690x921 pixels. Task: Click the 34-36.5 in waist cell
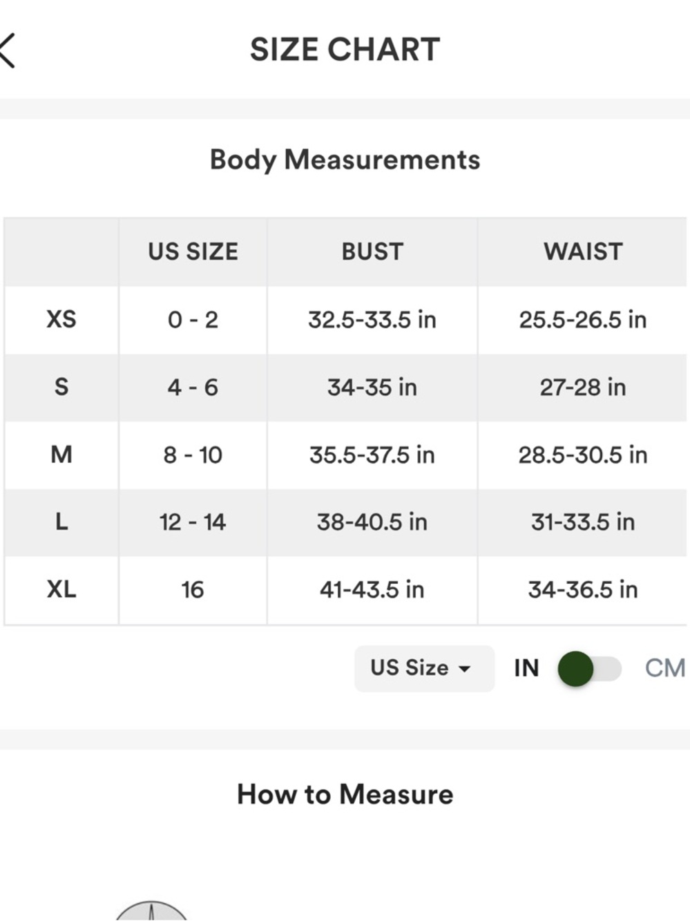[583, 589]
